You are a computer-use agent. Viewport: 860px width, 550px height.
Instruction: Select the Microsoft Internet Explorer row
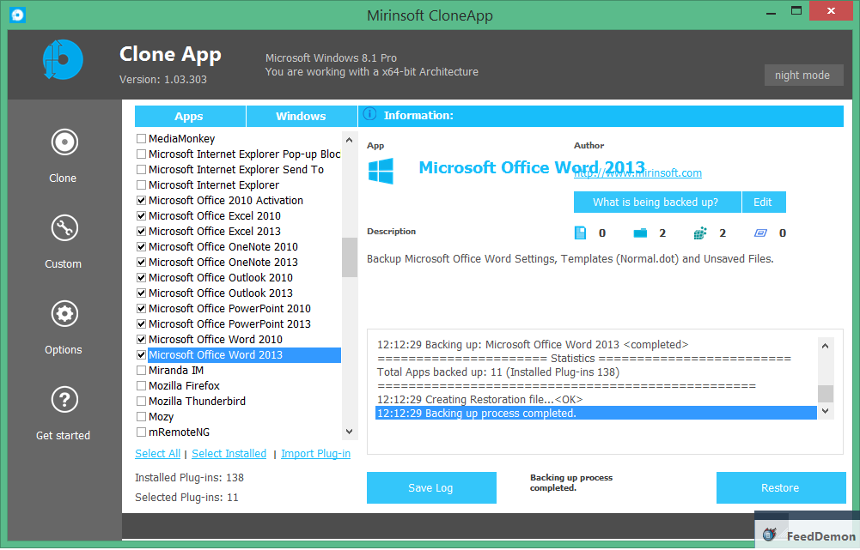[x=239, y=185]
